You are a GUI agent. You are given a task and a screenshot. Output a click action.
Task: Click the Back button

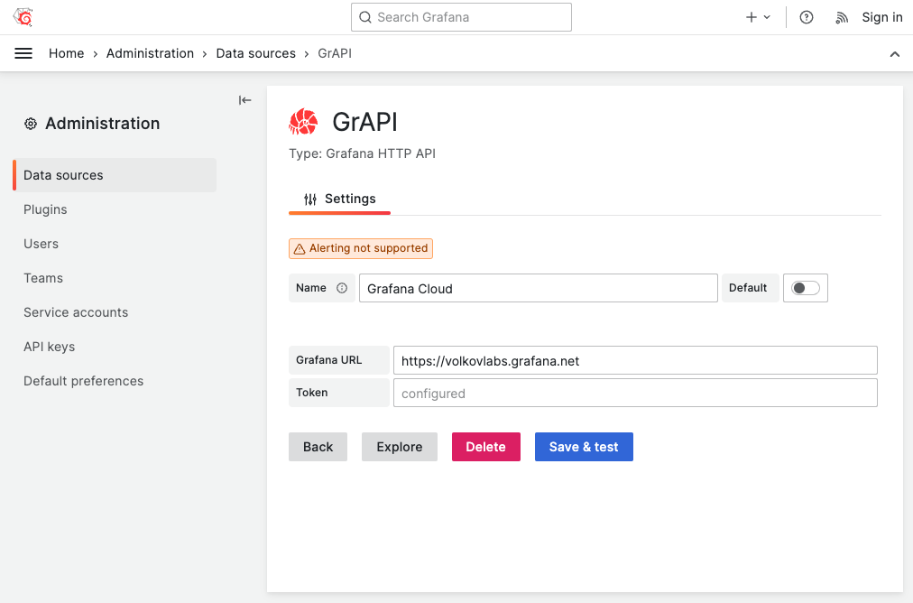(x=318, y=447)
